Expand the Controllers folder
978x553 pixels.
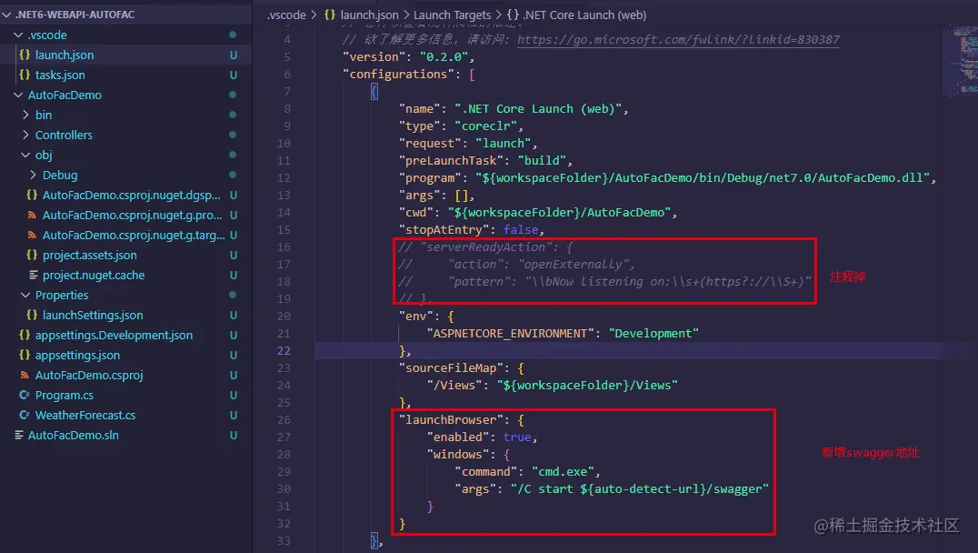25,135
